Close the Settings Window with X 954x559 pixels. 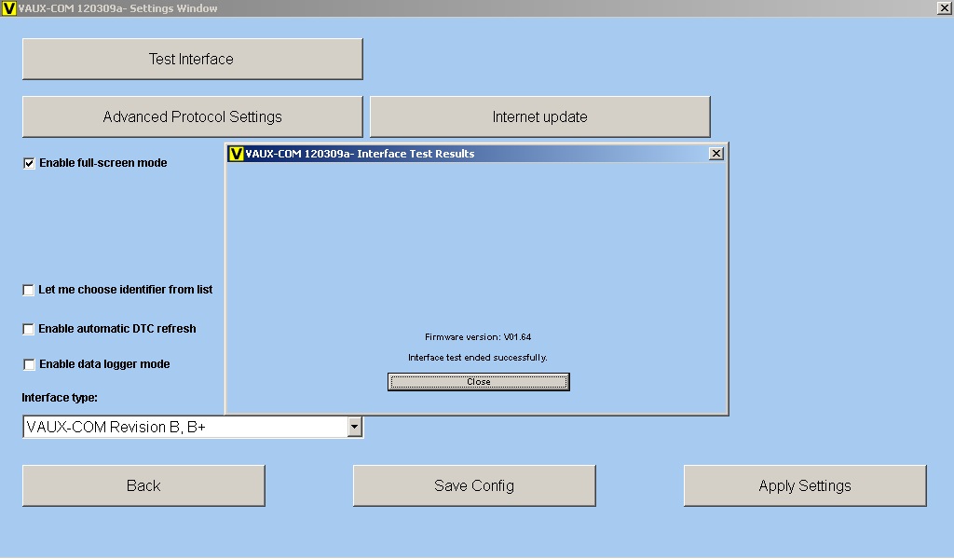click(945, 7)
